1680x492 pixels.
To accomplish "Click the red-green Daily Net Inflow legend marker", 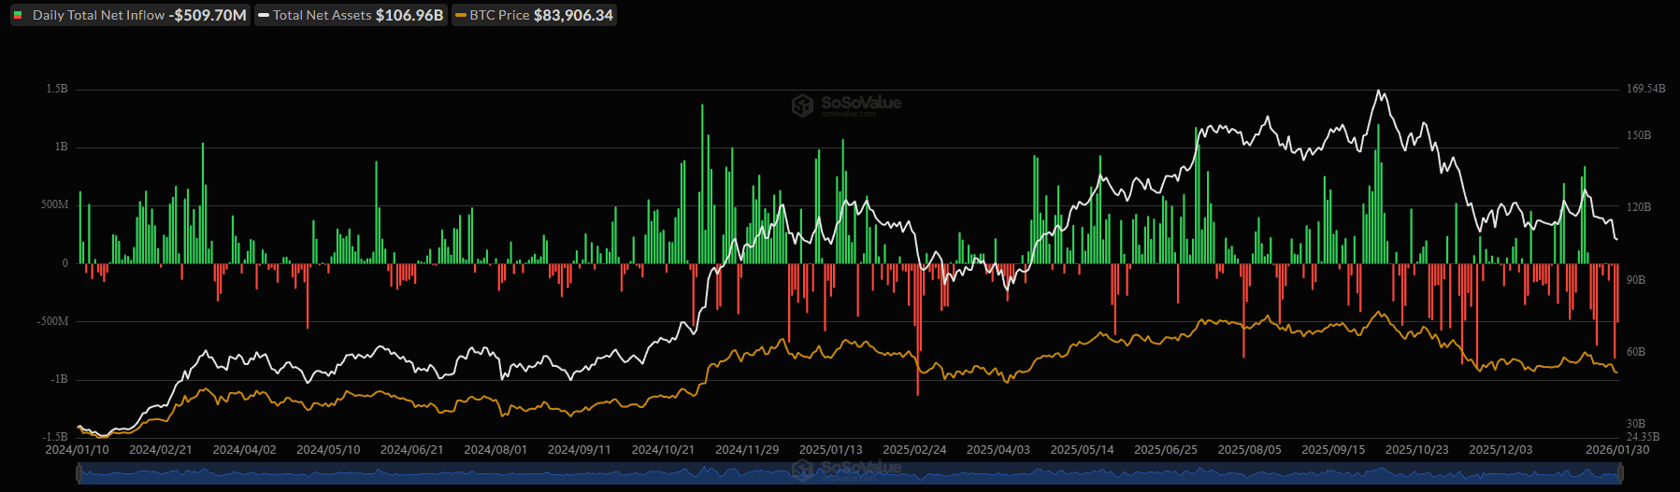I will pos(18,15).
